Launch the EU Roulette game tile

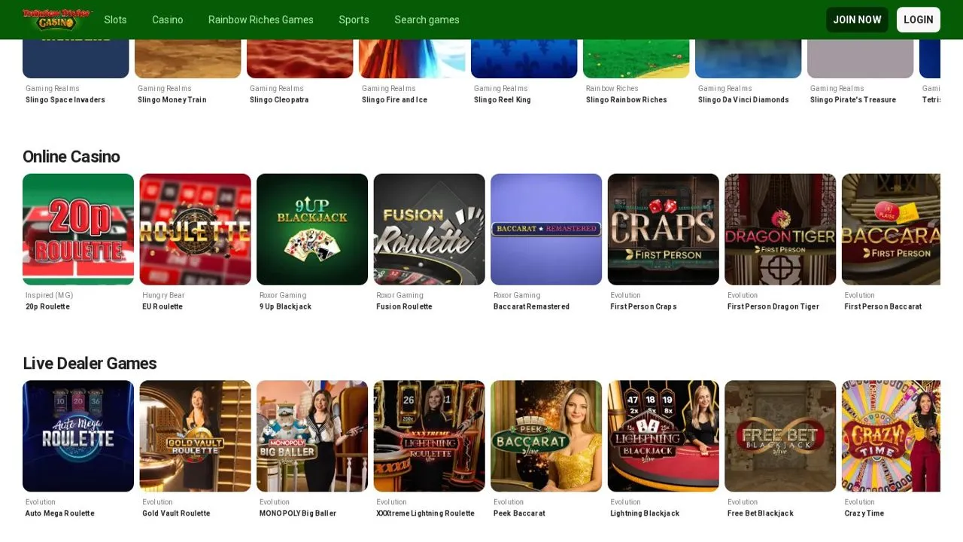click(x=196, y=230)
